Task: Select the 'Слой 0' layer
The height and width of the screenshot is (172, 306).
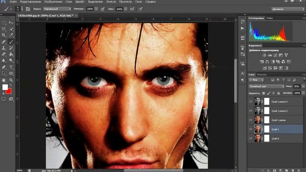Action: [275, 139]
